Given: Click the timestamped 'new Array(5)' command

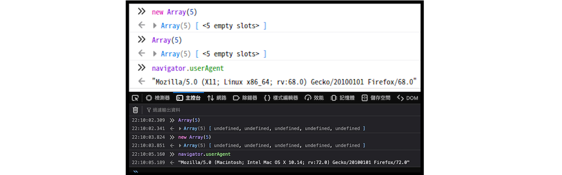Looking at the screenshot, I should (x=194, y=137).
